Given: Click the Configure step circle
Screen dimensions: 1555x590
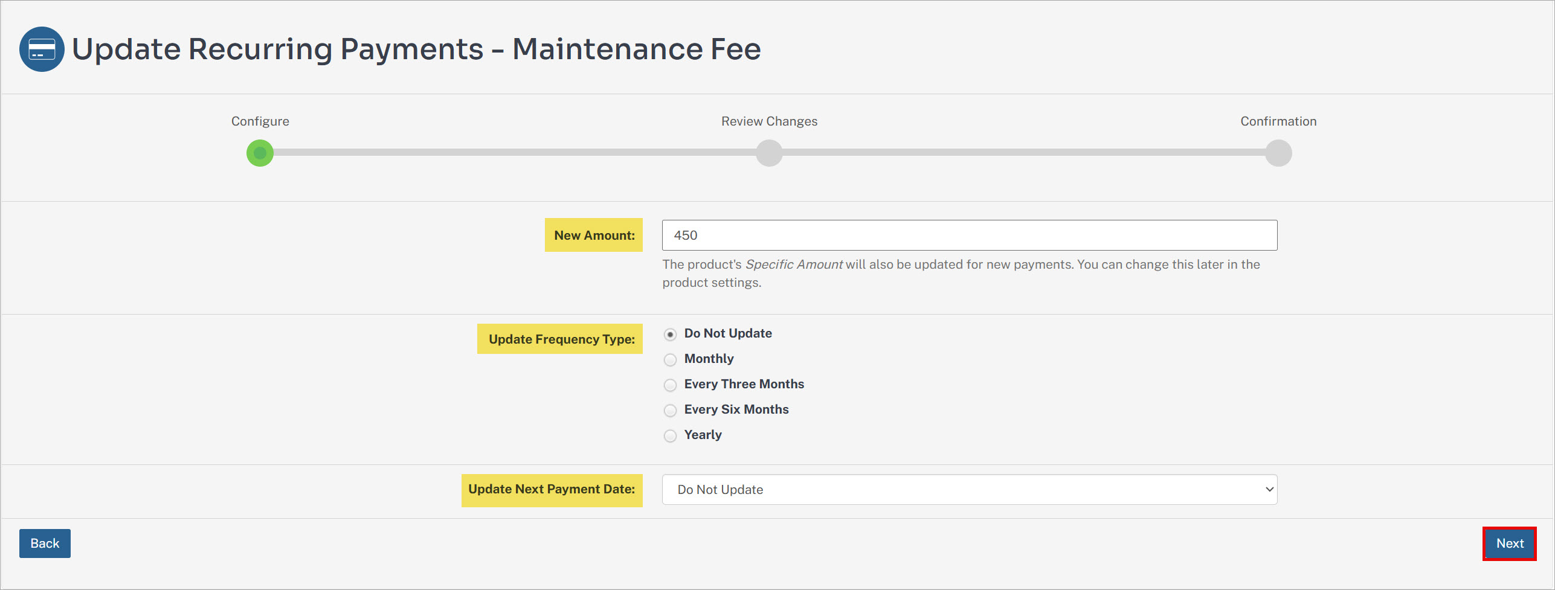Looking at the screenshot, I should (260, 153).
